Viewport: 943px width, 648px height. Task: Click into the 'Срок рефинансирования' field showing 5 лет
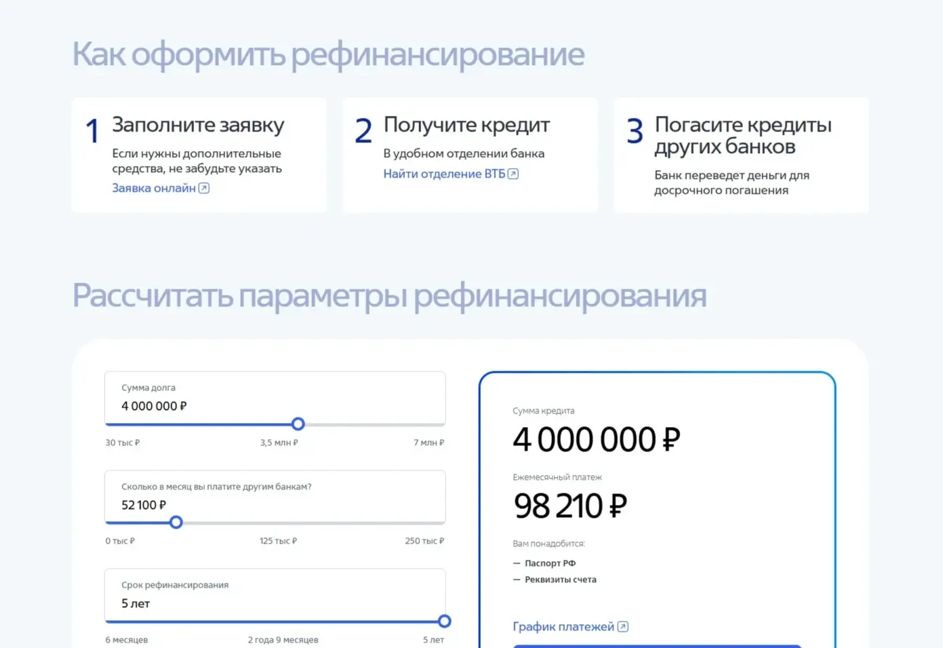[x=275, y=595]
